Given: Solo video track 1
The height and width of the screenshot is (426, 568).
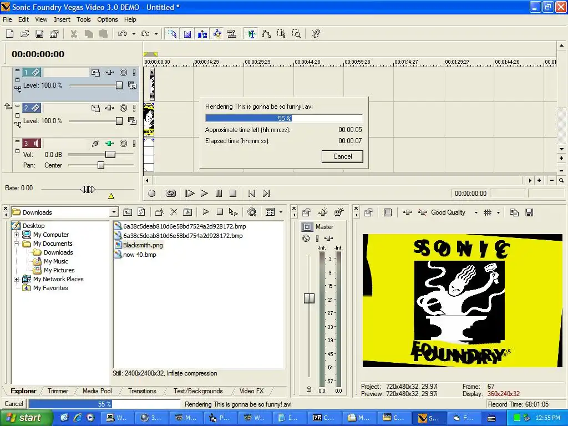Looking at the screenshot, I should (134, 73).
